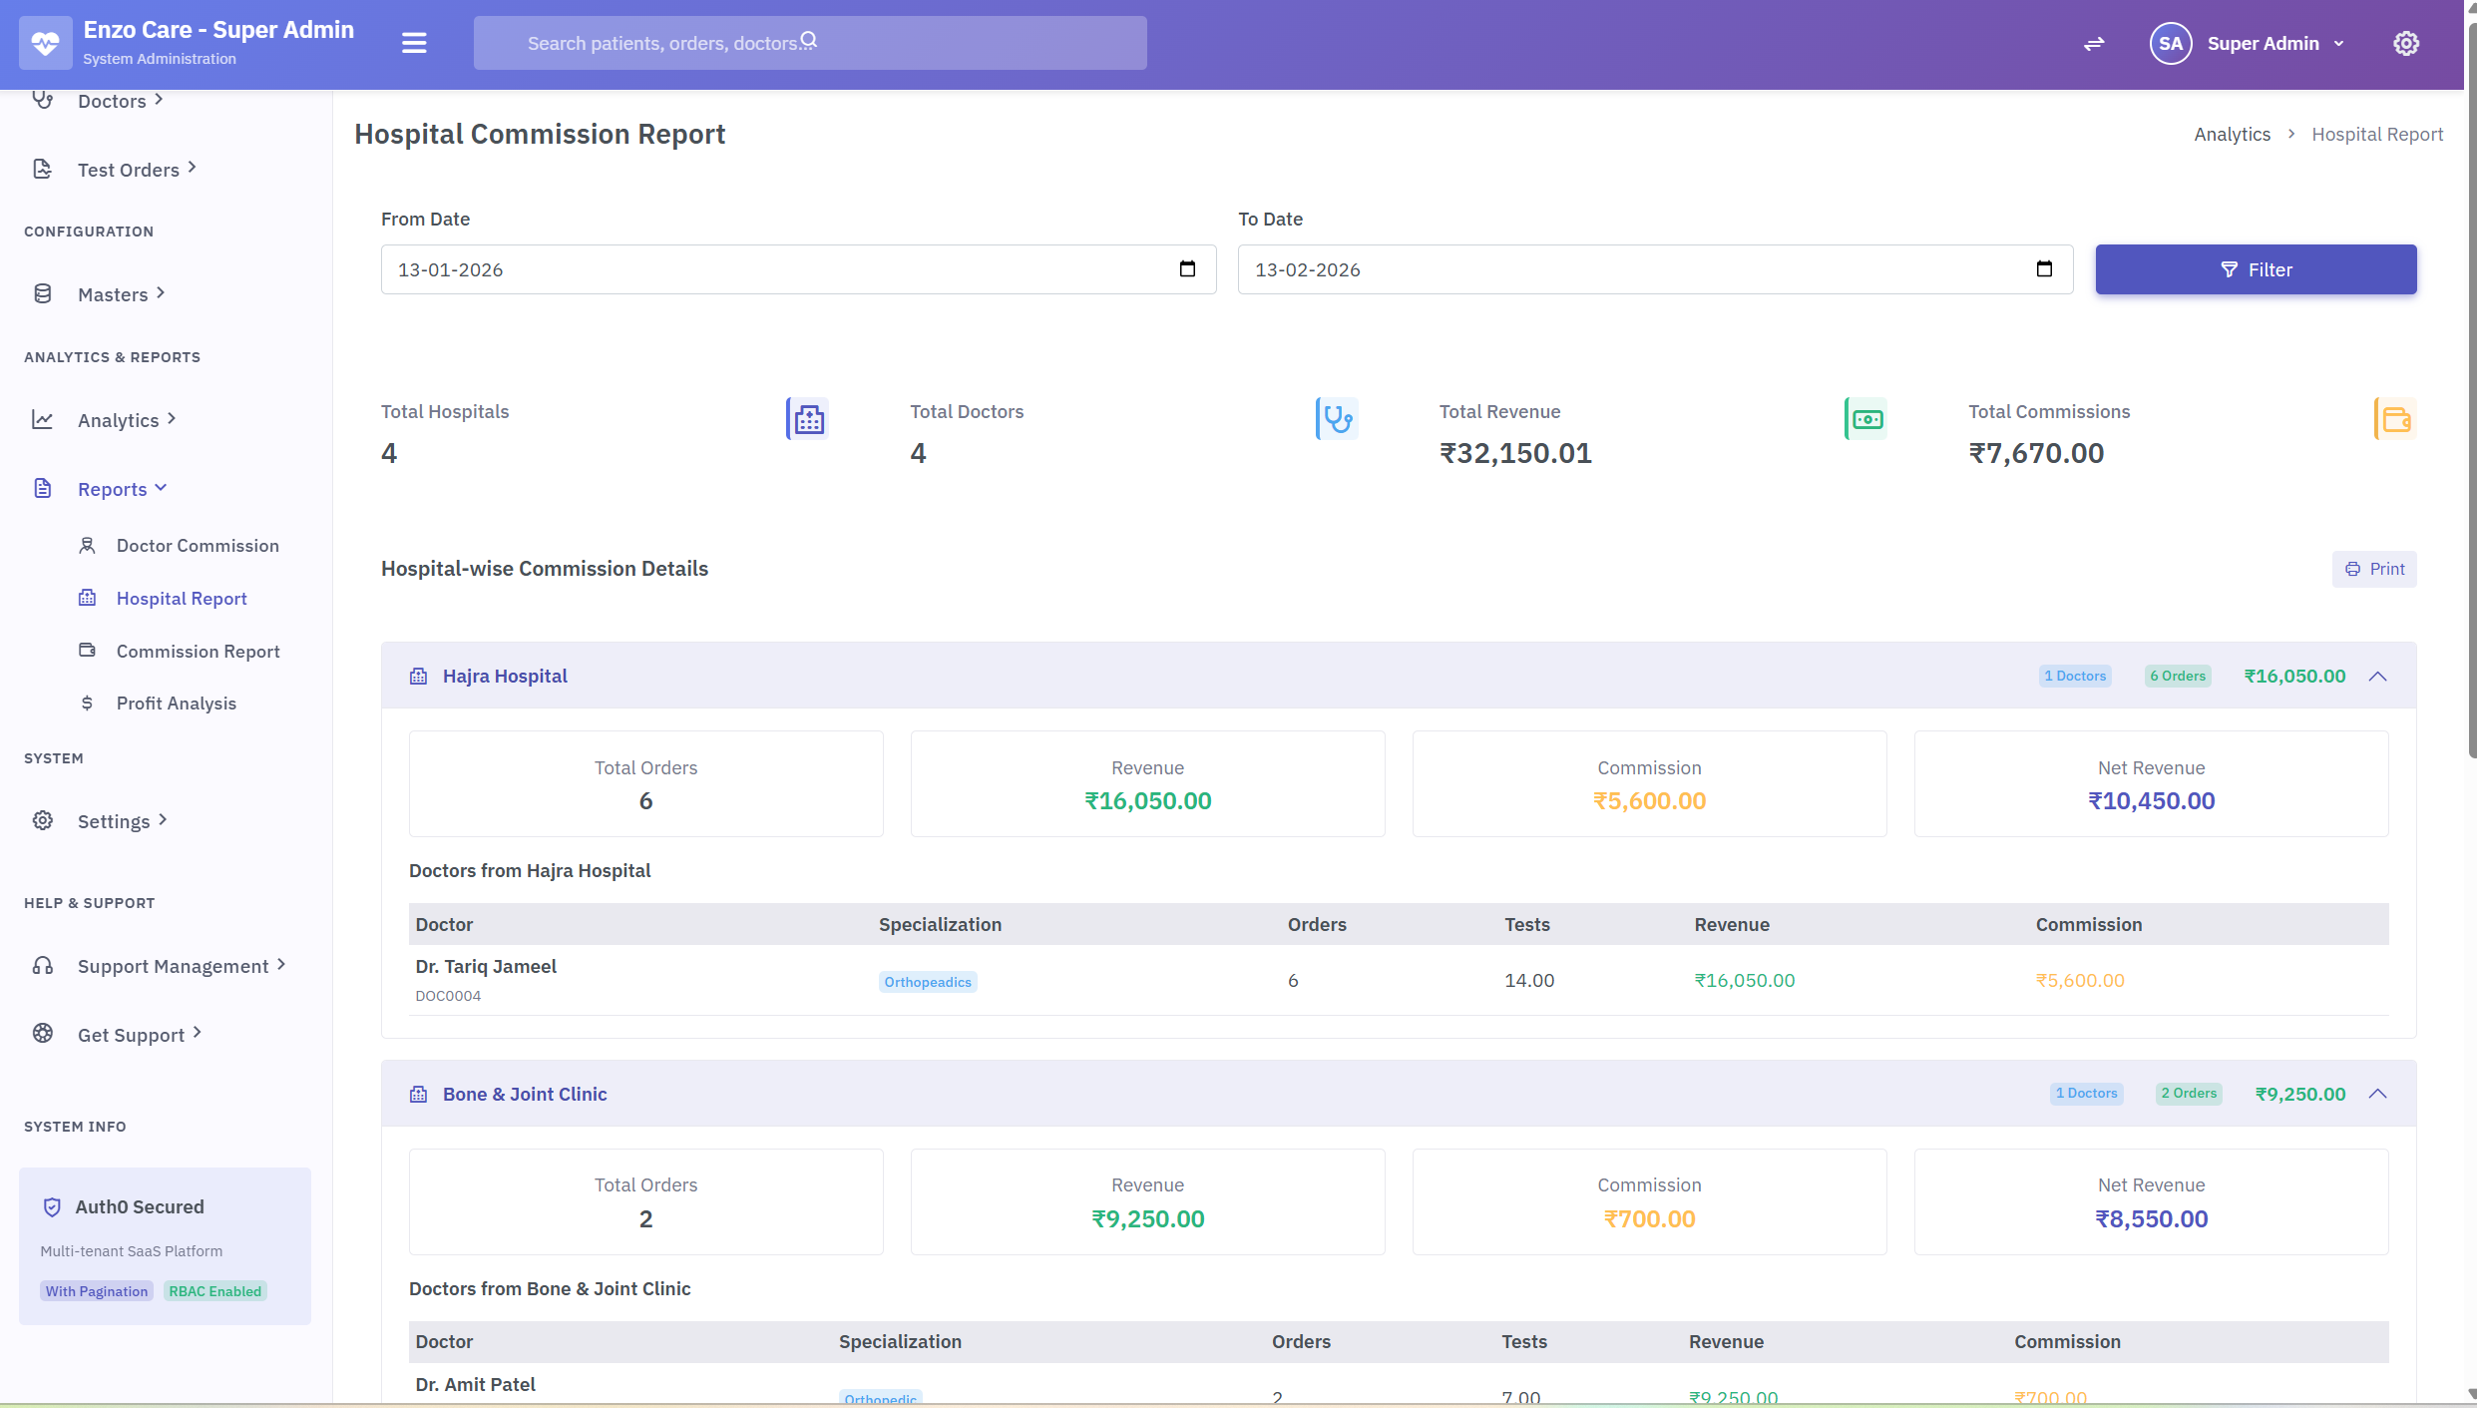Select the Doctor Commission person icon
The height and width of the screenshot is (1408, 2477).
pyautogui.click(x=88, y=545)
